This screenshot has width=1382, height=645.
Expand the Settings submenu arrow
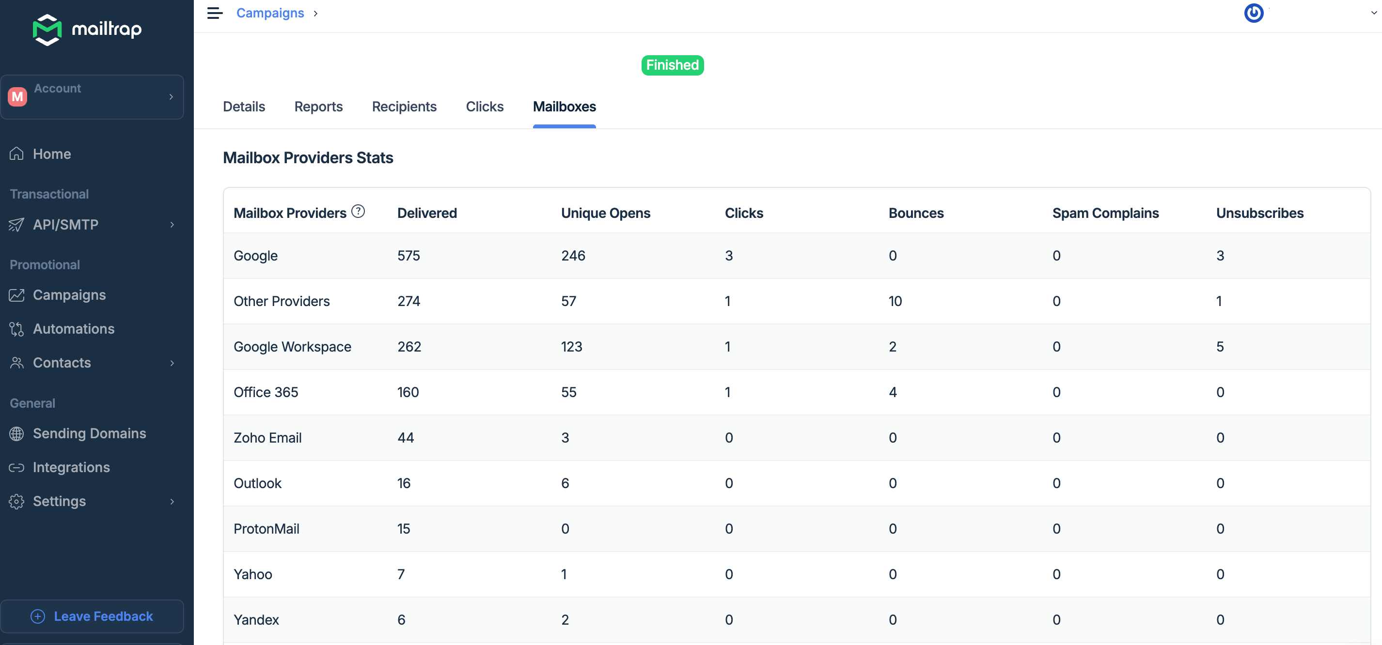[172, 501]
